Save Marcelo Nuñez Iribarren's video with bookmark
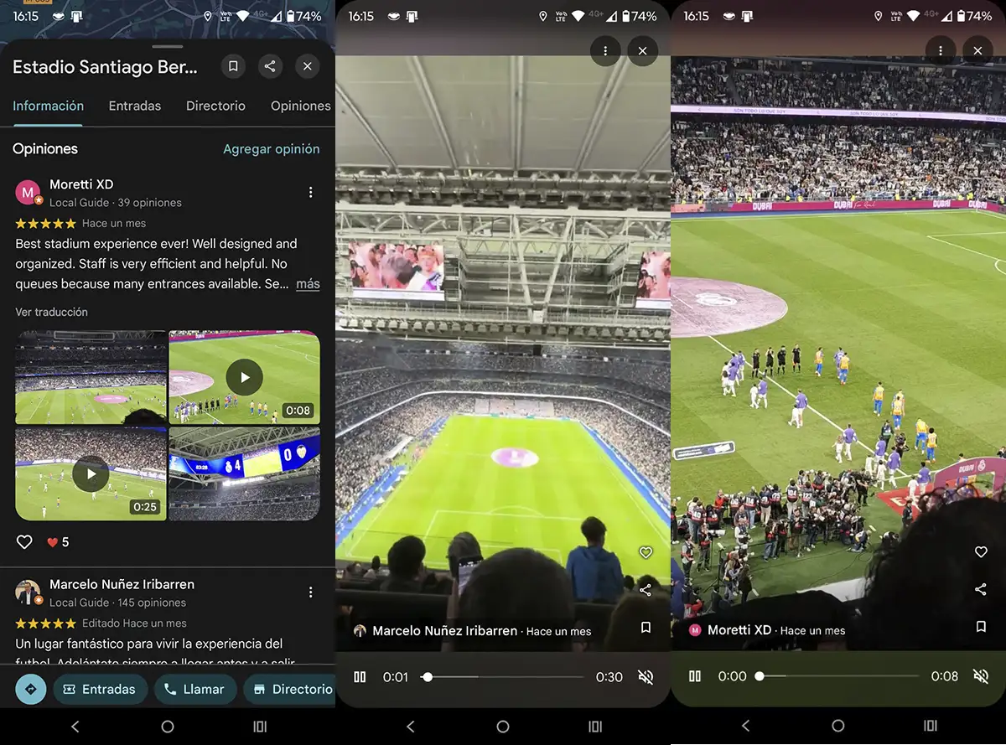 click(646, 627)
